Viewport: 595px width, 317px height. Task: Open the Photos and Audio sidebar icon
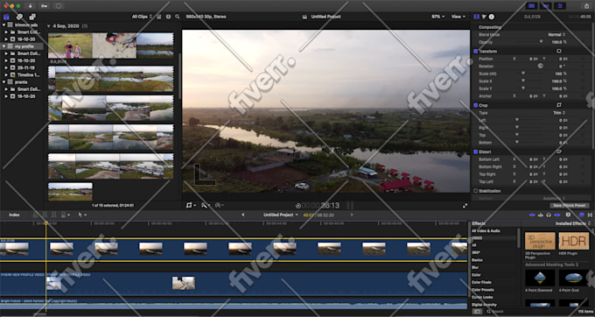click(x=19, y=17)
